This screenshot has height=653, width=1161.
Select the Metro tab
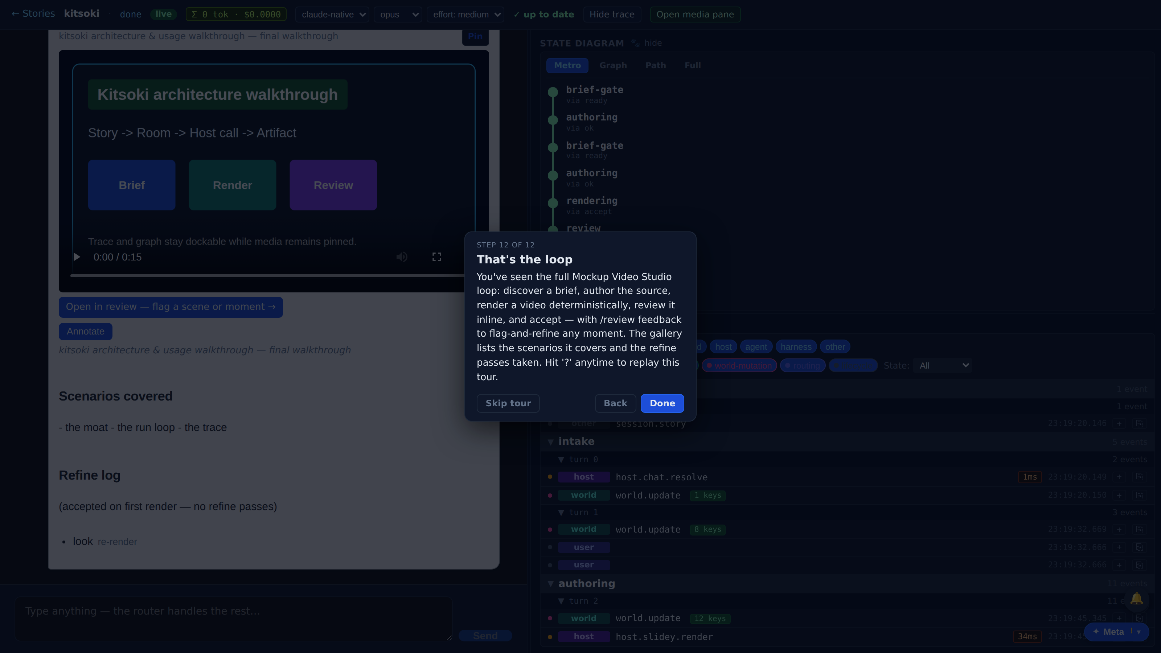567,65
